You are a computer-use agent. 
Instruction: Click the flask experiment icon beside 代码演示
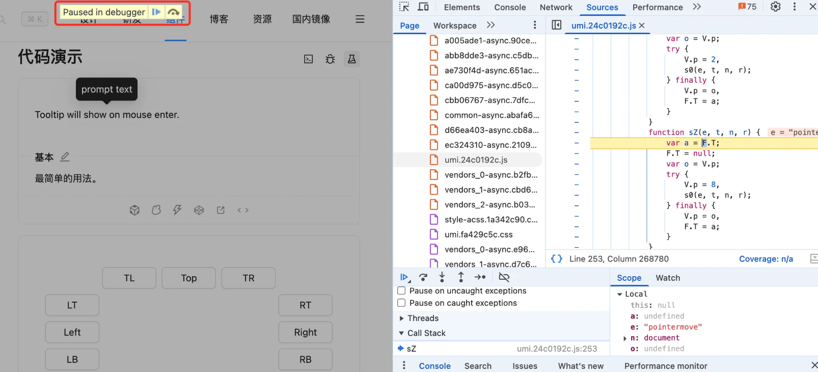tap(351, 59)
